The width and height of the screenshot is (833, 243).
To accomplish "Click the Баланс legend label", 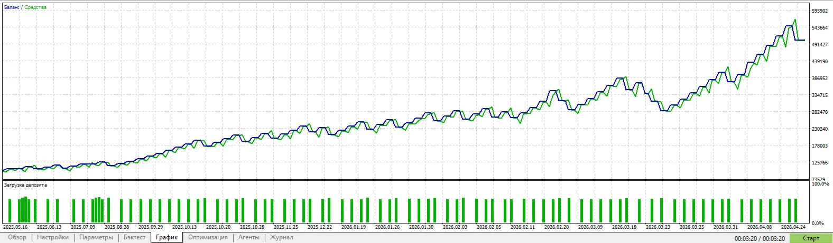I will point(12,7).
